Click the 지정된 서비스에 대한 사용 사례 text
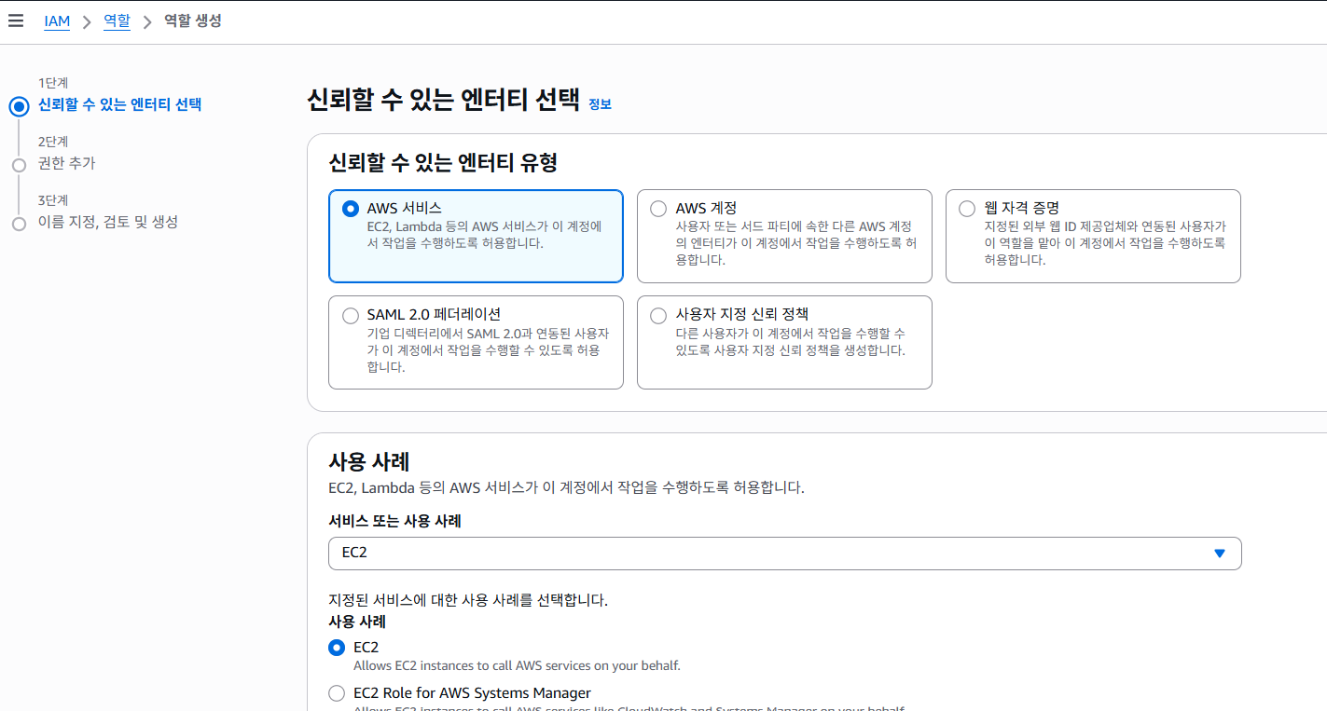The image size is (1327, 711). 468,600
